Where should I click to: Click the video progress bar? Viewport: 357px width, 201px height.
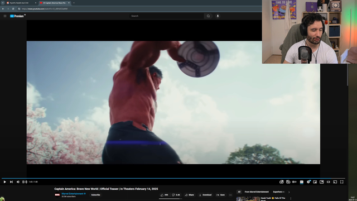click(x=173, y=178)
